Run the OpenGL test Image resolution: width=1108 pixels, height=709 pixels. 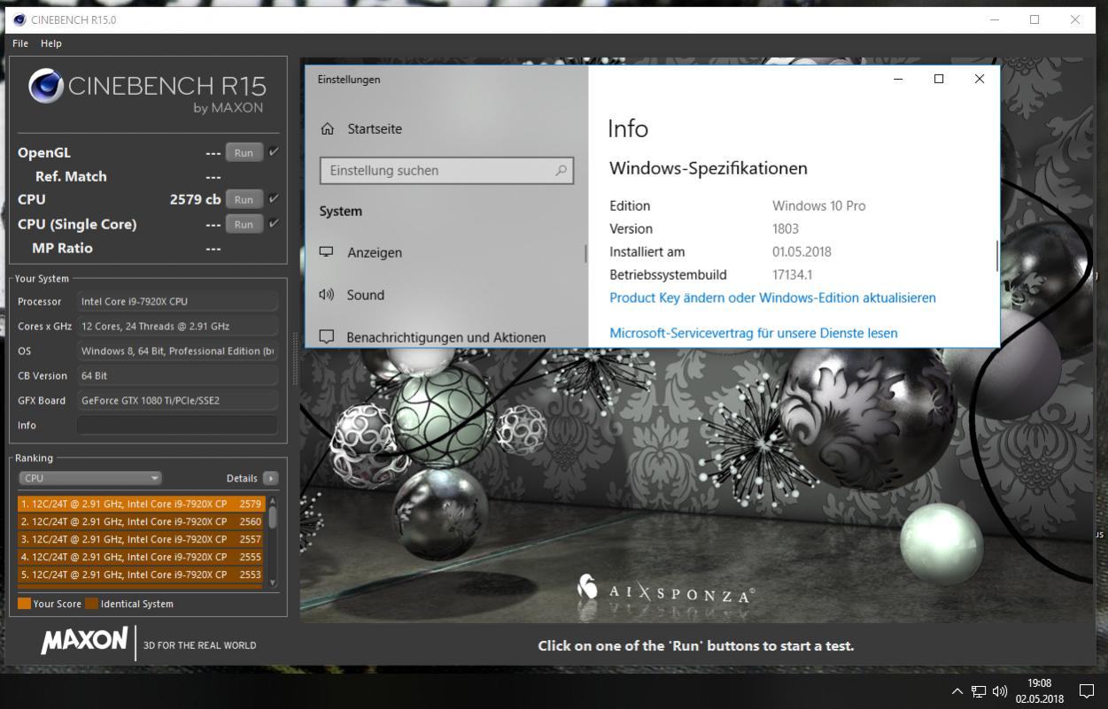click(244, 152)
